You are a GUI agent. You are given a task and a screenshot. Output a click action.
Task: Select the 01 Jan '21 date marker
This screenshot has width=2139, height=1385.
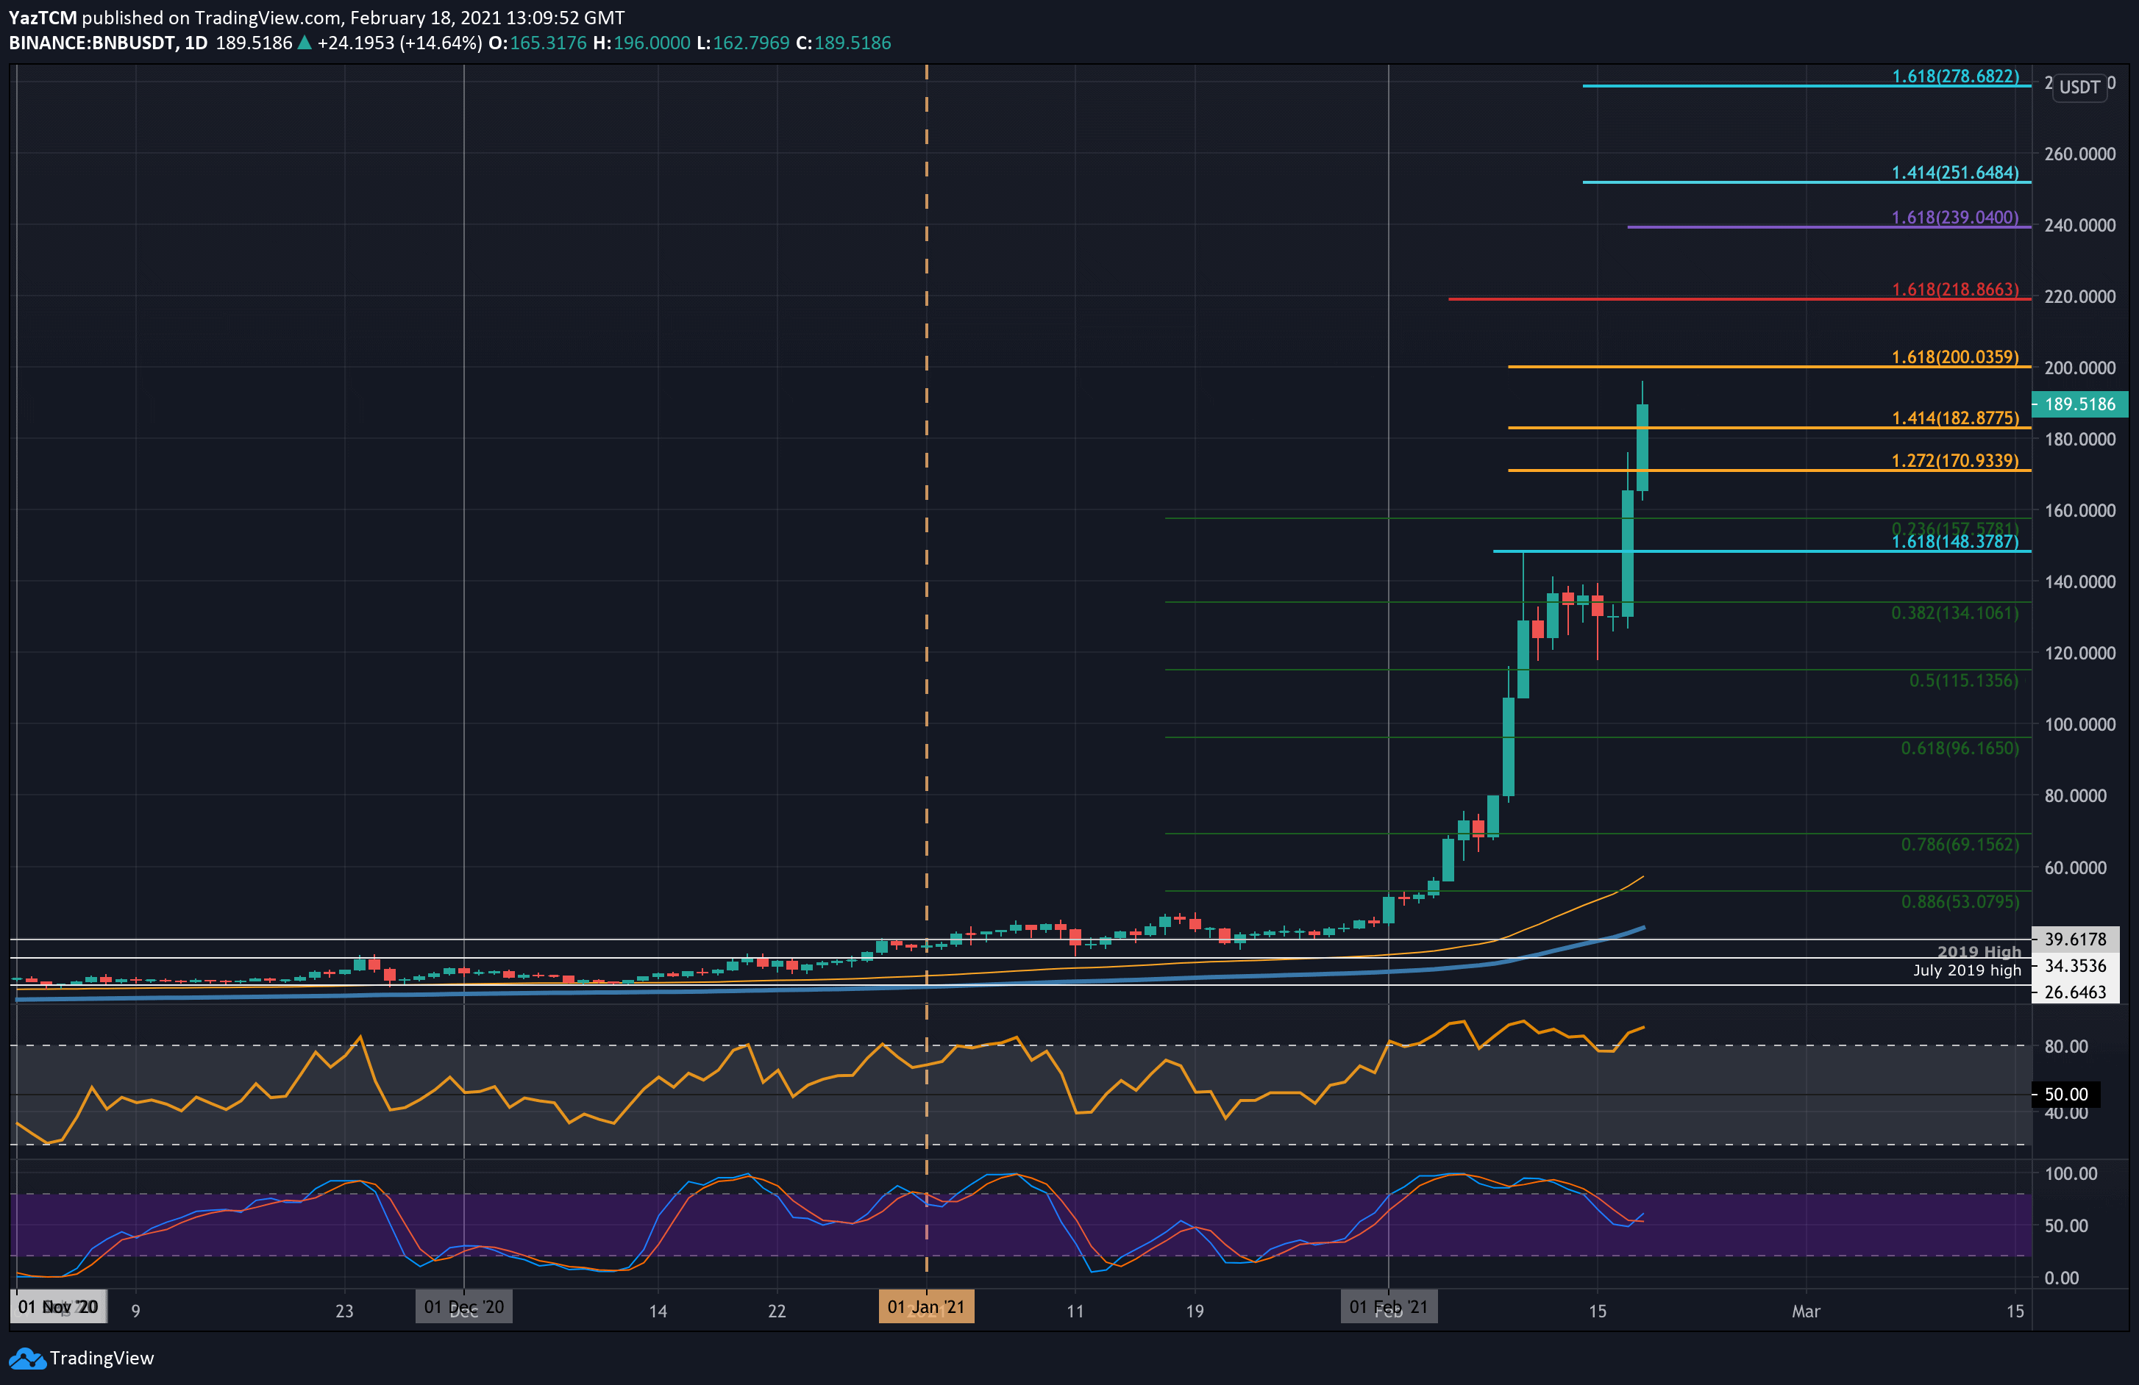[x=926, y=1307]
